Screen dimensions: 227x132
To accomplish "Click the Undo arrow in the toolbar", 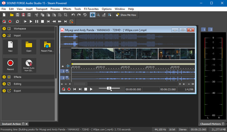I will pyautogui.click(x=73, y=15).
